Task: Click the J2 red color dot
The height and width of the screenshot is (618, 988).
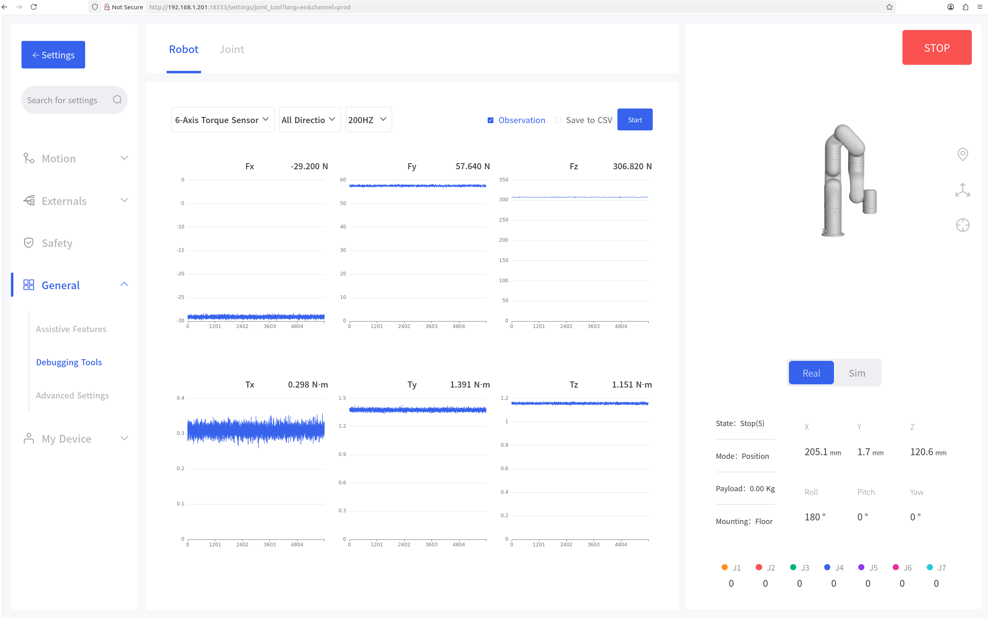Action: tap(759, 567)
